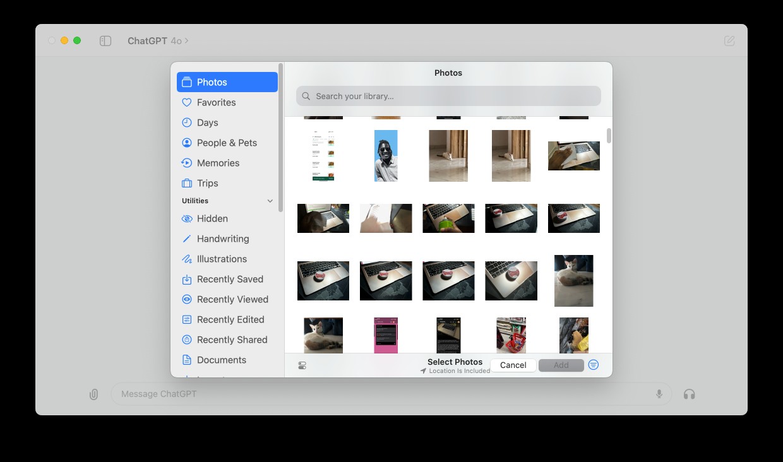Click the Memories icon in sidebar
This screenshot has width=783, height=462.
click(187, 163)
